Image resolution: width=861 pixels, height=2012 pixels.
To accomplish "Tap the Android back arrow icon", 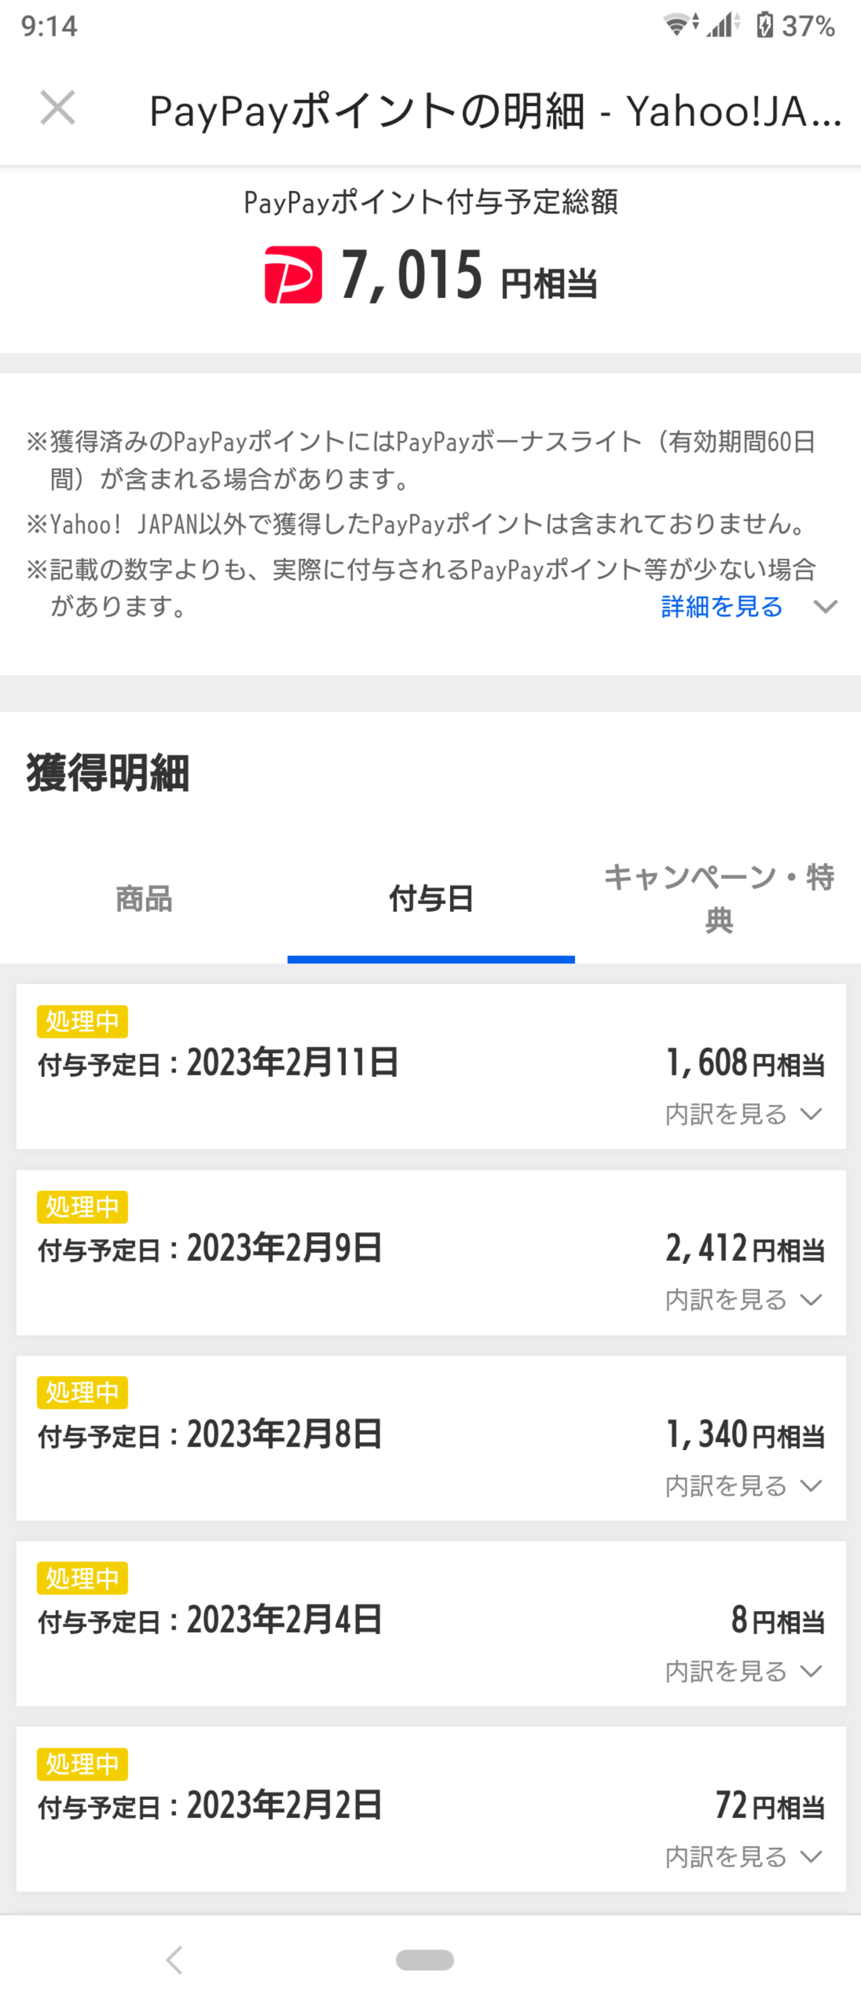I will click(x=174, y=1959).
